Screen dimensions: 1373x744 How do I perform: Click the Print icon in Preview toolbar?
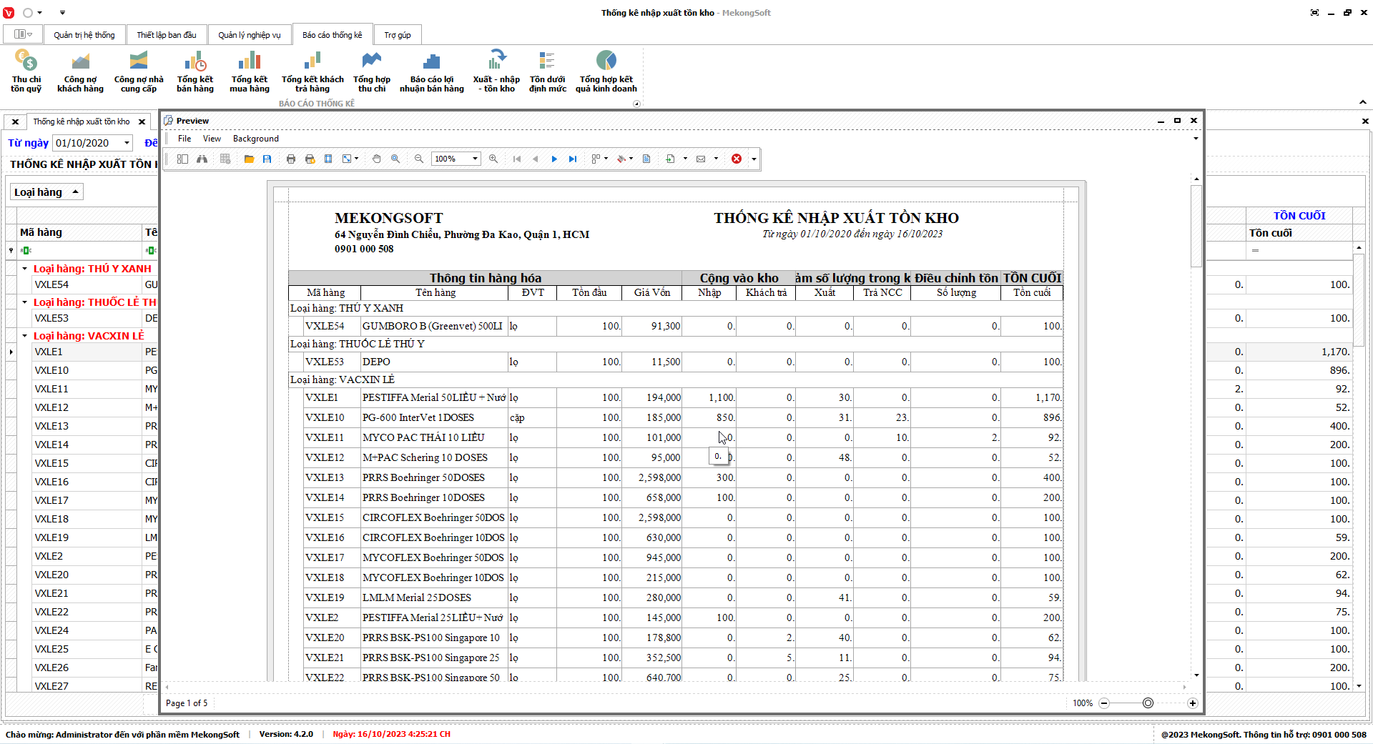[x=291, y=159]
